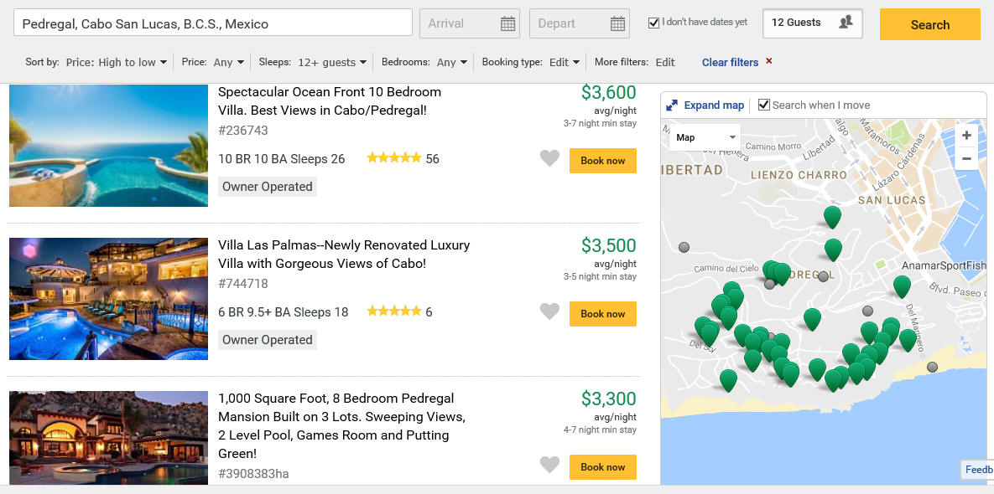The image size is (994, 494).
Task: Open the Map type dropdown on the map
Action: pyautogui.click(x=705, y=137)
